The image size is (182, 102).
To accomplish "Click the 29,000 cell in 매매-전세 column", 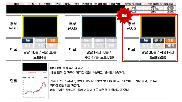I will coord(169,7).
